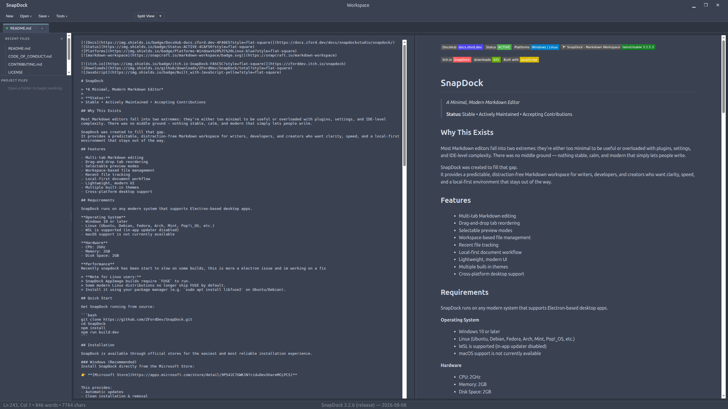Minimize the SnapDock window
The image size is (728, 409).
[694, 5]
